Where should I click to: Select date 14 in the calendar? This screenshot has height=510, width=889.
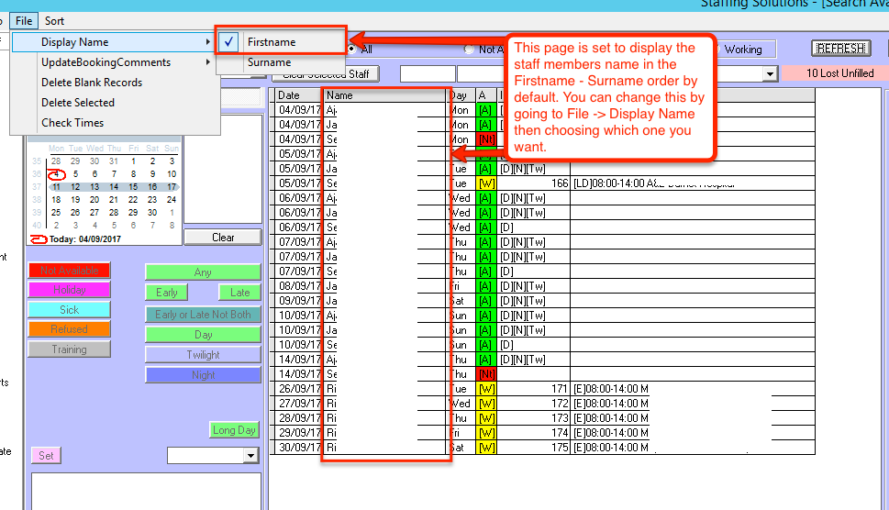coord(114,186)
